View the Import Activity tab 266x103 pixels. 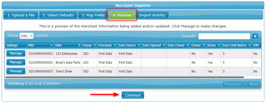(x=152, y=15)
